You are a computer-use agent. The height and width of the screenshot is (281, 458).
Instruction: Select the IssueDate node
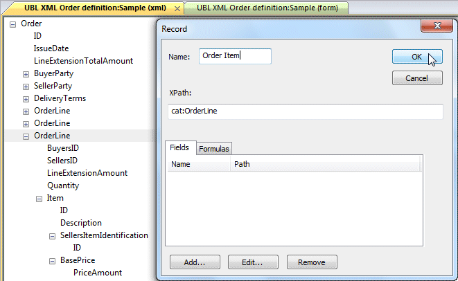point(51,48)
